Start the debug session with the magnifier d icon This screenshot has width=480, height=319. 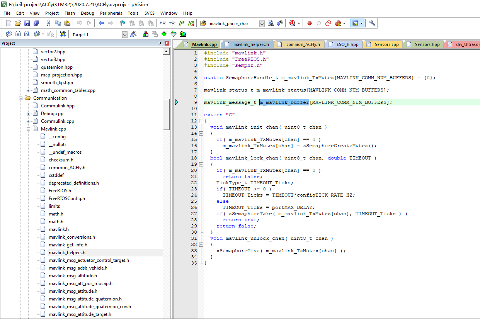click(293, 23)
